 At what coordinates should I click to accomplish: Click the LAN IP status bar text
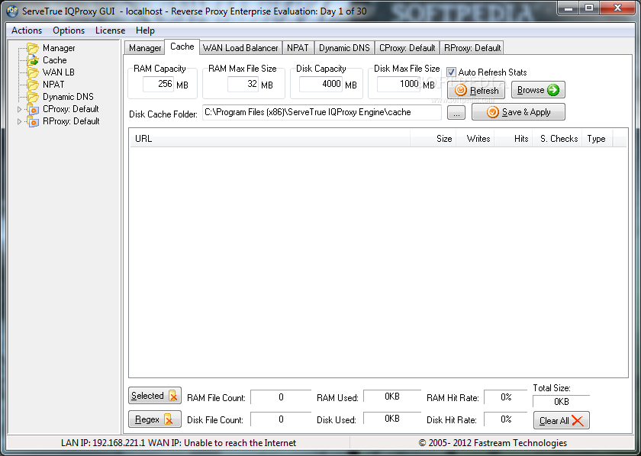pos(179,443)
